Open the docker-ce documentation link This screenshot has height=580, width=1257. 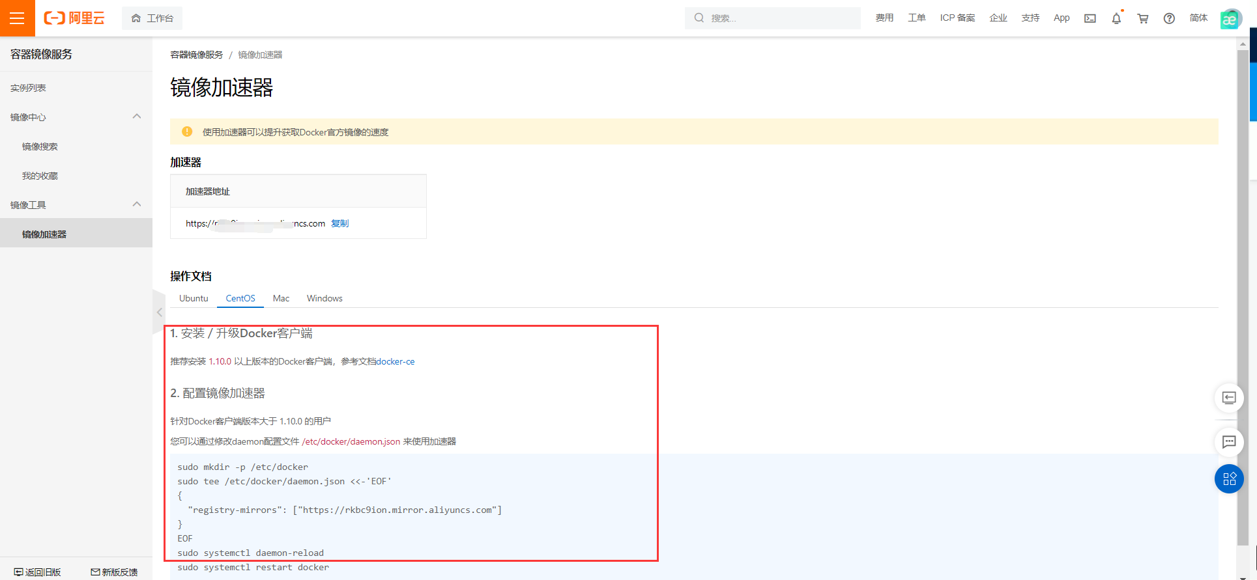(396, 361)
